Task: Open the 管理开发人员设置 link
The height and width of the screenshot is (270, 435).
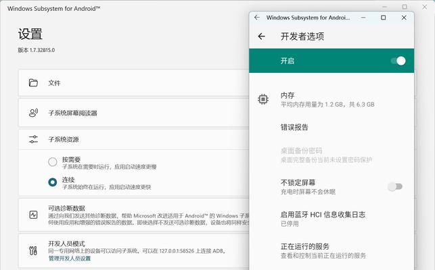Action: click(x=70, y=259)
